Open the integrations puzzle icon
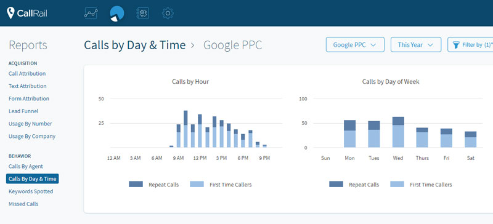Screen dimensions: 493x224 point(142,13)
